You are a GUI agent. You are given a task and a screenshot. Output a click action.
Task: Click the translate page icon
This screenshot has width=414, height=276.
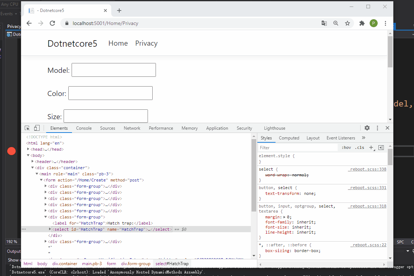click(x=324, y=23)
